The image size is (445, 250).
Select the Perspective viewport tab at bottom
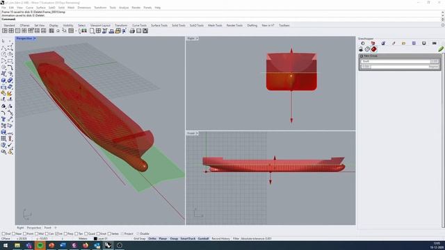click(34, 228)
